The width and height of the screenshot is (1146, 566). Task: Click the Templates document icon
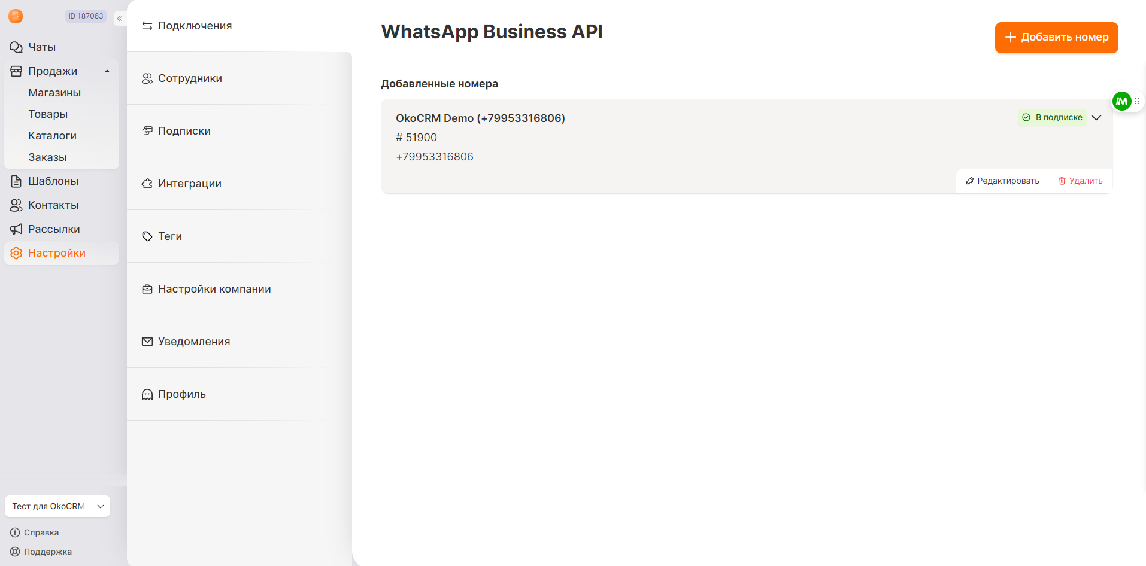16,181
